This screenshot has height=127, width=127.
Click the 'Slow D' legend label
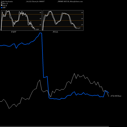[5, 4]
